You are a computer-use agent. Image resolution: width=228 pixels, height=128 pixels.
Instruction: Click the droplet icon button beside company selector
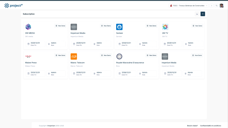point(211,6)
